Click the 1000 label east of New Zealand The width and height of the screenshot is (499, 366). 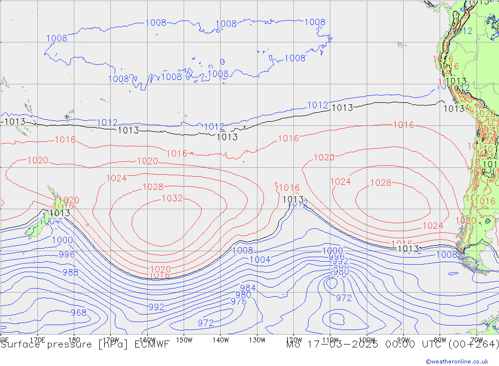click(x=62, y=240)
